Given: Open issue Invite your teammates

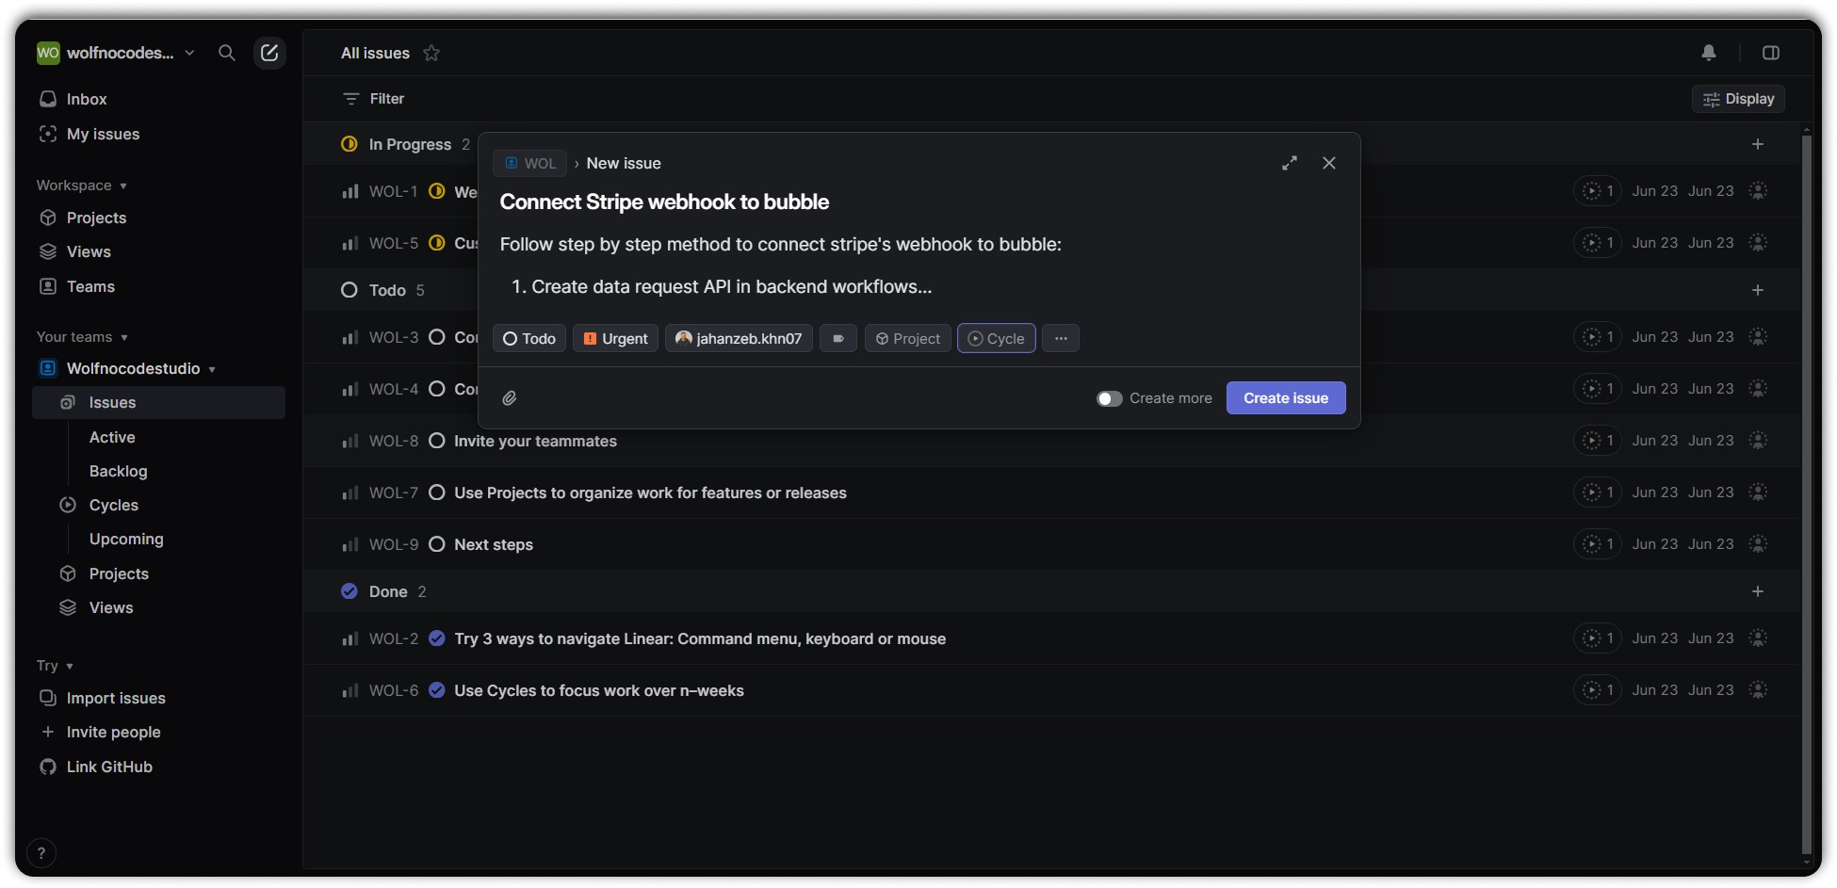Looking at the screenshot, I should point(535,441).
